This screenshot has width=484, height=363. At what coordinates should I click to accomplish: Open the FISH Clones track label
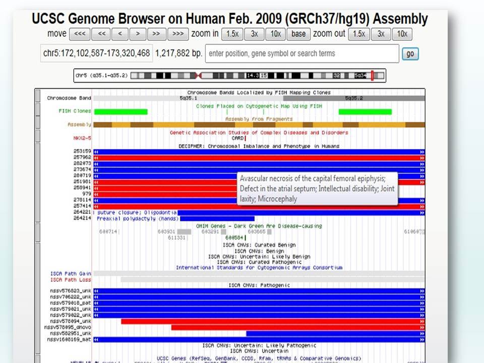pyautogui.click(x=75, y=111)
